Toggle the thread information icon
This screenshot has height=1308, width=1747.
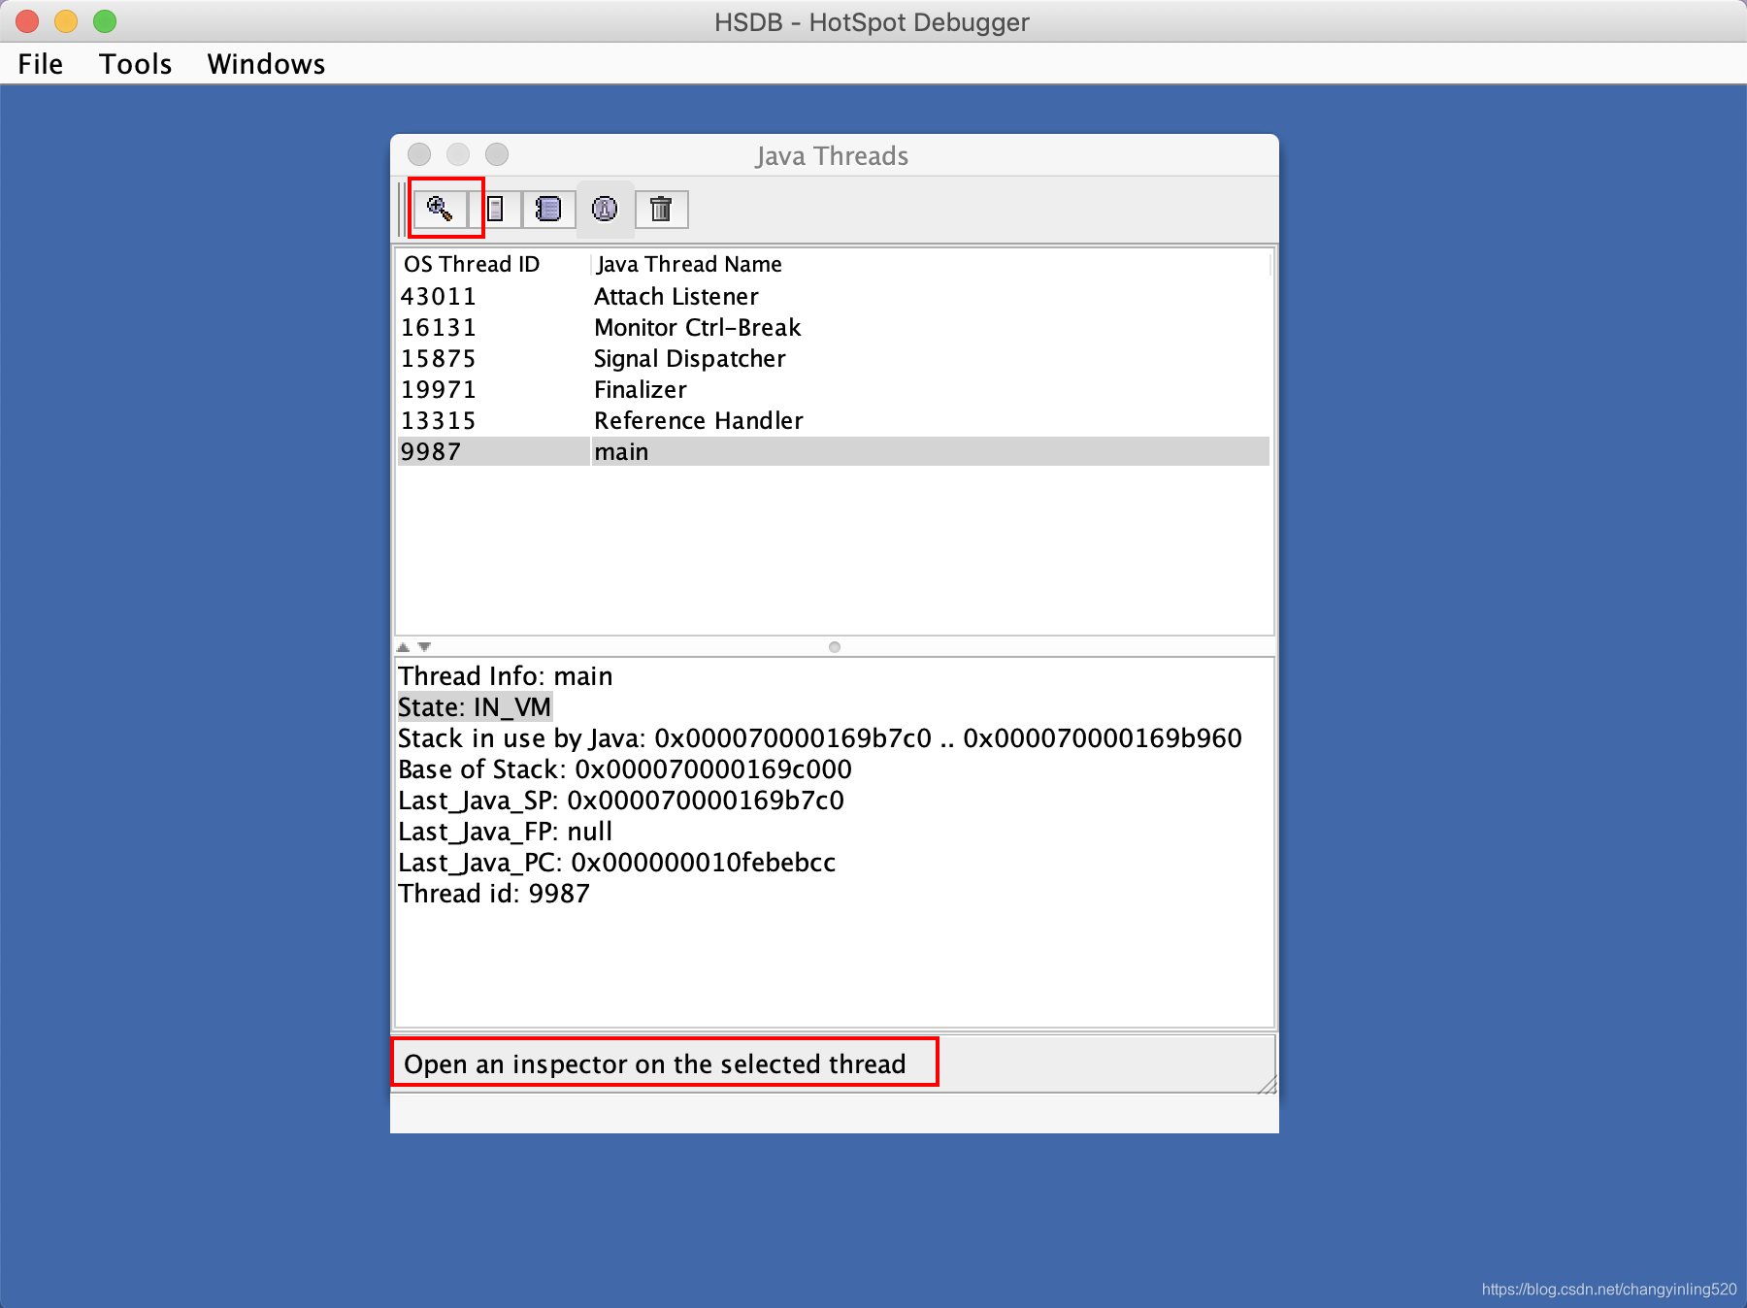605,209
